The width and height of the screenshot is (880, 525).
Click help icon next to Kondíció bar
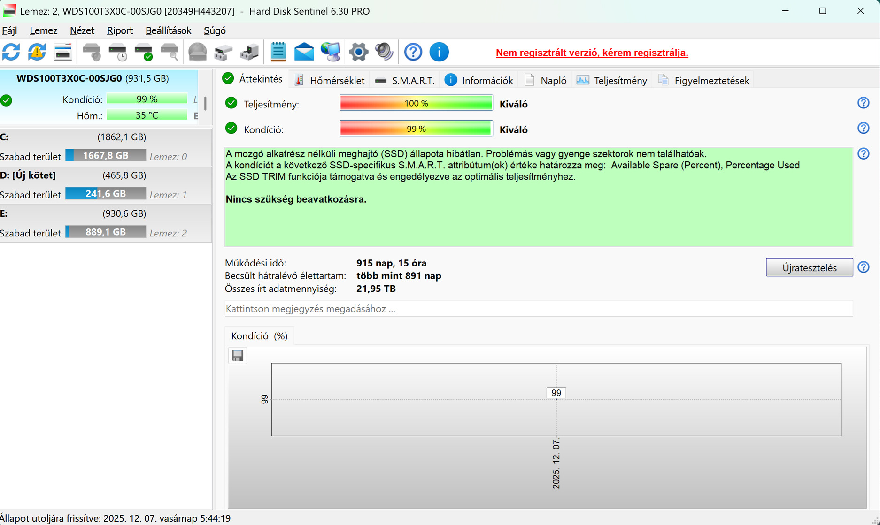(863, 128)
